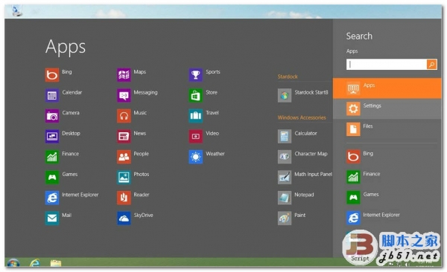447x272 pixels.
Task: Launch the Music app icon
Action: point(124,116)
